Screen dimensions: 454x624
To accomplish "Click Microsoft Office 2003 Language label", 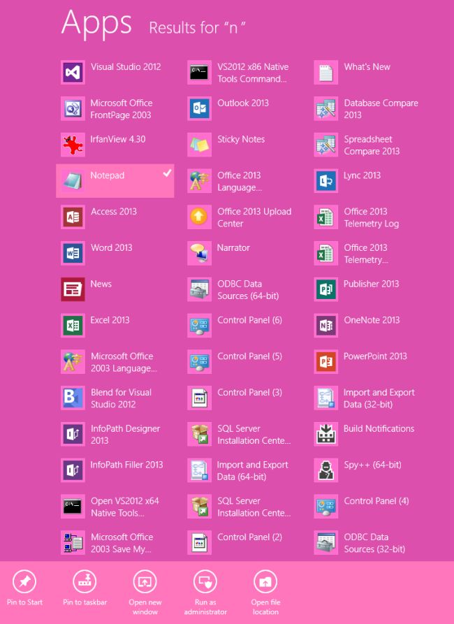I will point(124,362).
